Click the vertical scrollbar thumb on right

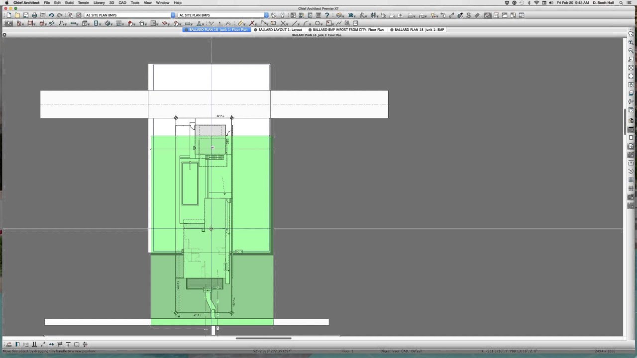625,121
